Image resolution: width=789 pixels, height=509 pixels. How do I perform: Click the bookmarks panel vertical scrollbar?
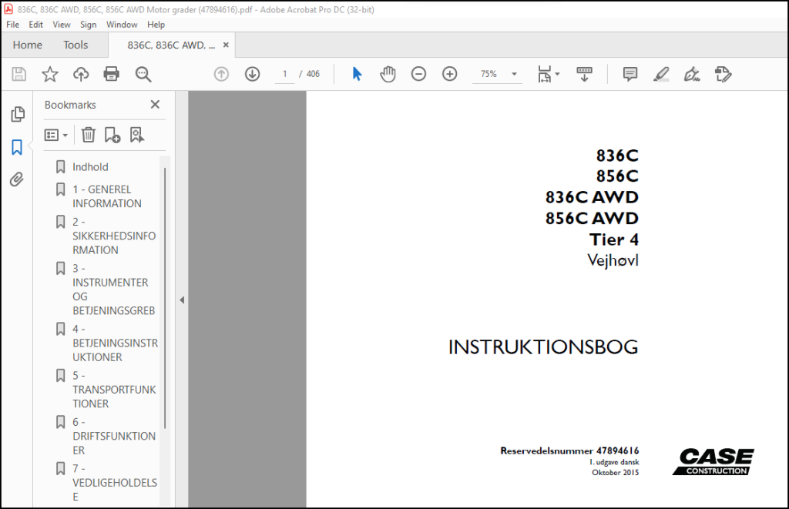tap(165, 298)
